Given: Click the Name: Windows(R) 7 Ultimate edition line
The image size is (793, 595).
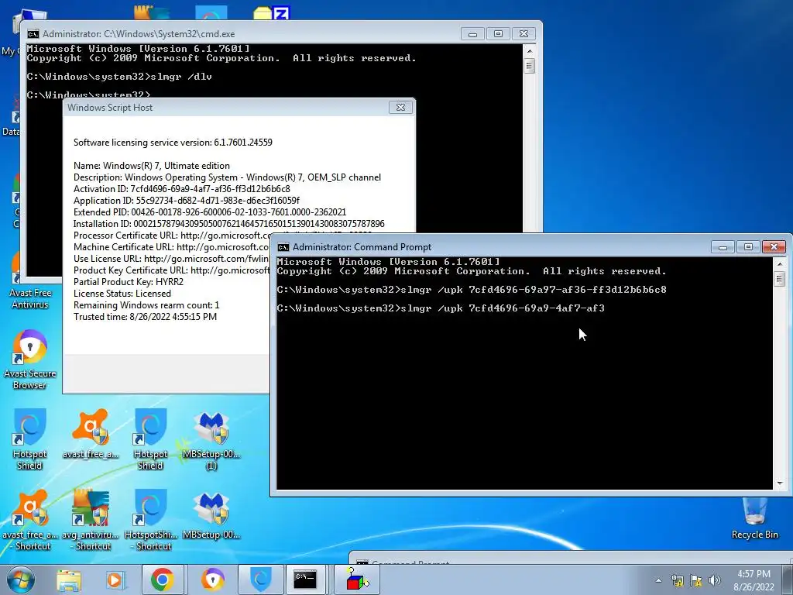Looking at the screenshot, I should [x=152, y=166].
